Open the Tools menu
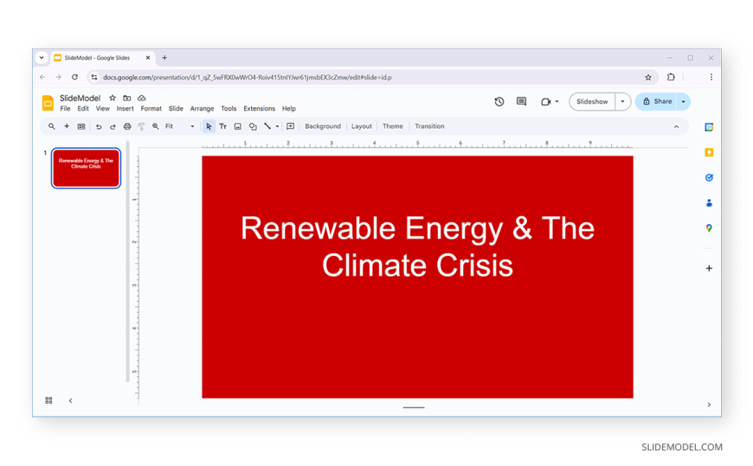Screen dimensions: 753x466 [228, 109]
